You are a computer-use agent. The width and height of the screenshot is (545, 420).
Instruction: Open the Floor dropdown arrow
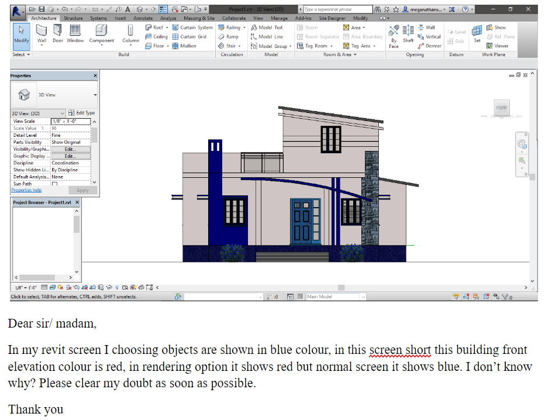[167, 46]
